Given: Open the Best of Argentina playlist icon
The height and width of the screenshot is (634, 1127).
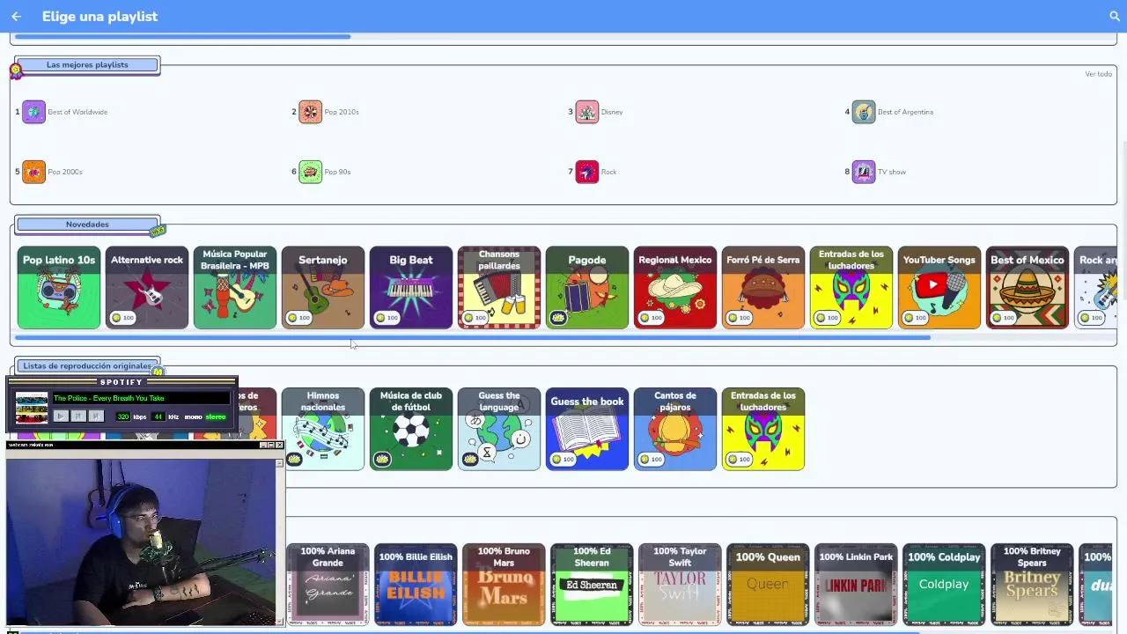Looking at the screenshot, I should pyautogui.click(x=864, y=112).
